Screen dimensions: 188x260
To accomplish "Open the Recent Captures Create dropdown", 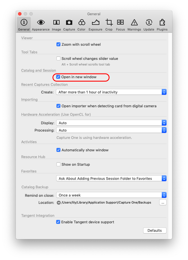I will pos(111,92).
